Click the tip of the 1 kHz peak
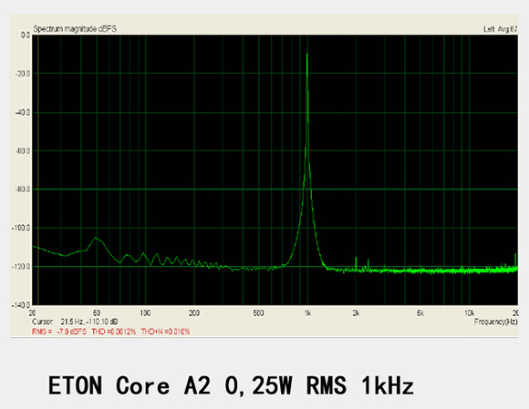 point(307,51)
